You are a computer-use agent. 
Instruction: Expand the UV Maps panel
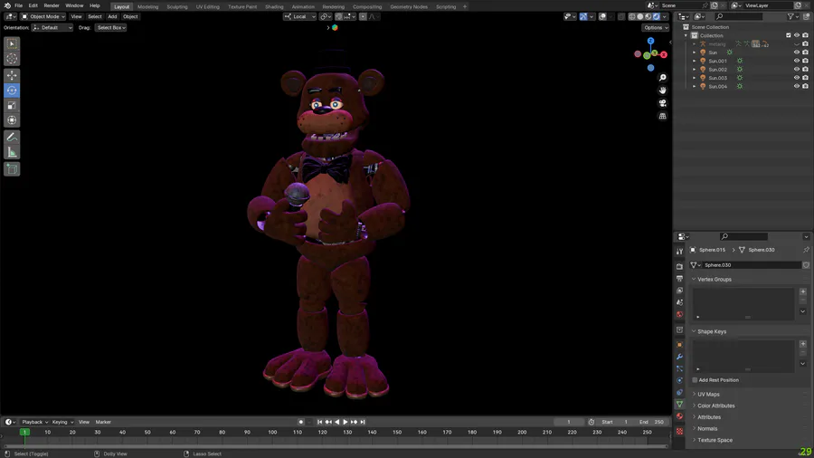point(708,394)
